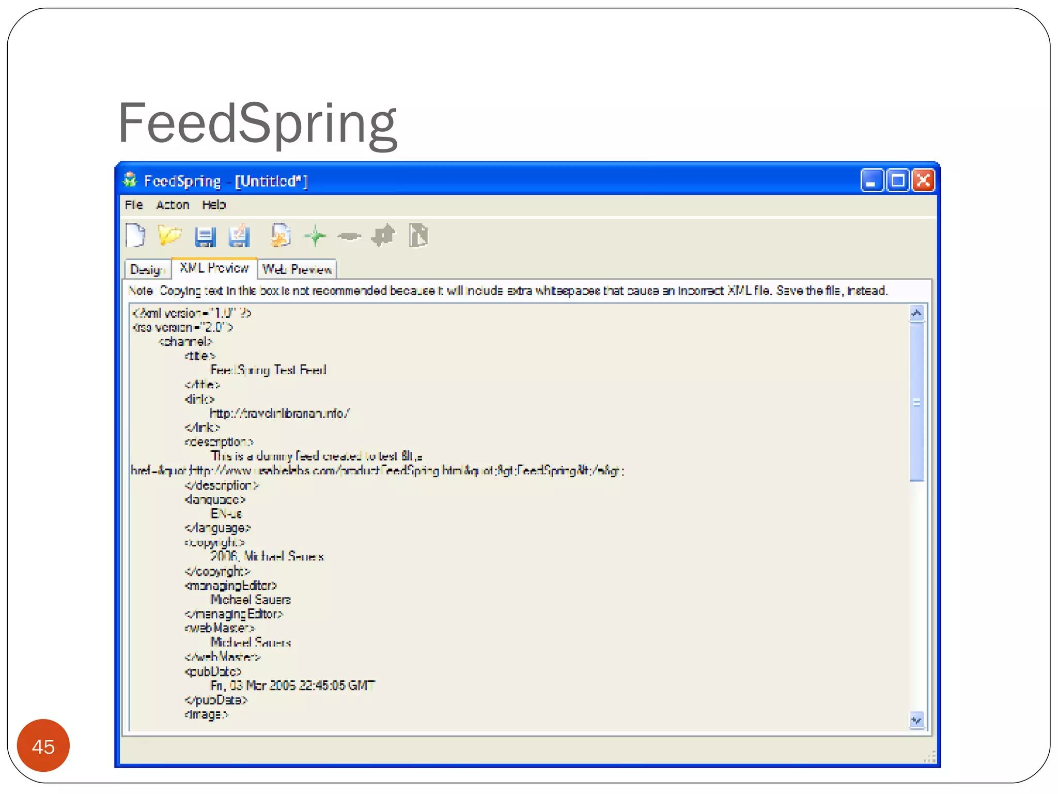Click the last gray document toolbar icon
This screenshot has height=794, width=1058.
[418, 236]
